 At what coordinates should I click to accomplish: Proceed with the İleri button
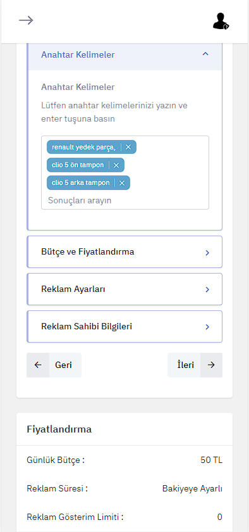coord(195,365)
